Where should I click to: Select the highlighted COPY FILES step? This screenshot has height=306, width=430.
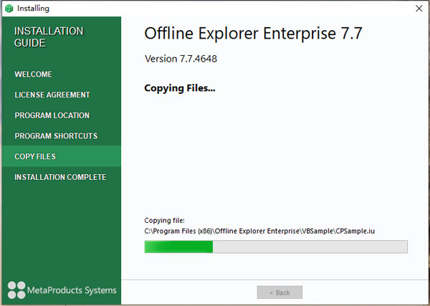(62, 156)
